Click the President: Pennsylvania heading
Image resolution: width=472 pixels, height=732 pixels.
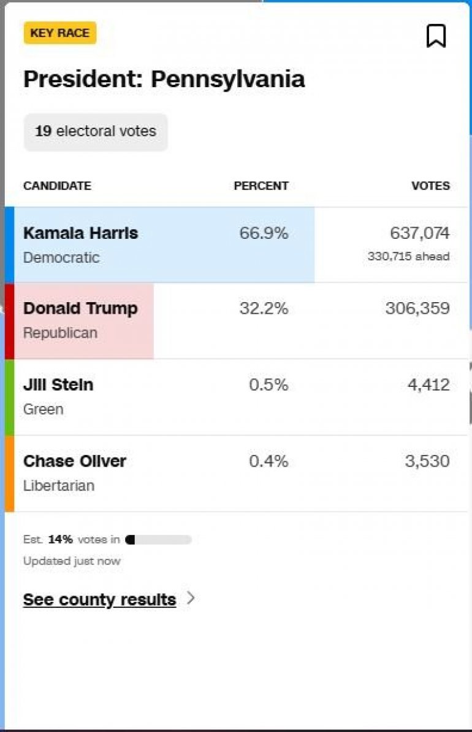(164, 79)
